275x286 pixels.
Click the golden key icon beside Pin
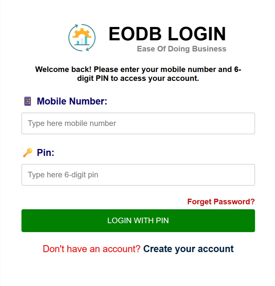(x=28, y=153)
